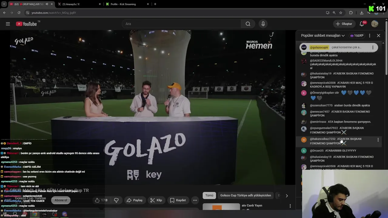Click username @Ömeryigitkaplan-z8r in chat

click(324, 93)
